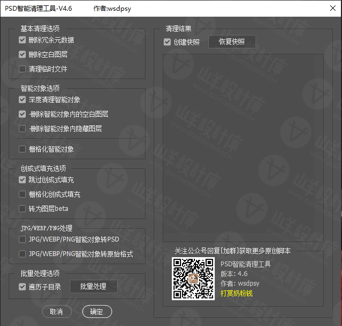Viewport: 342px width, 326px height.
Task: Click the 版本: 4.6 text
Action: coord(234,274)
